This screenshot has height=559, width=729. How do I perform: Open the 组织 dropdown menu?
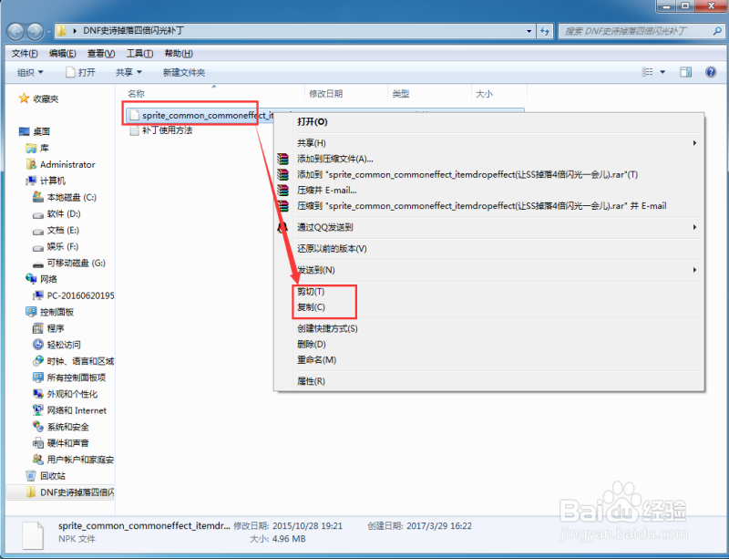coord(30,73)
